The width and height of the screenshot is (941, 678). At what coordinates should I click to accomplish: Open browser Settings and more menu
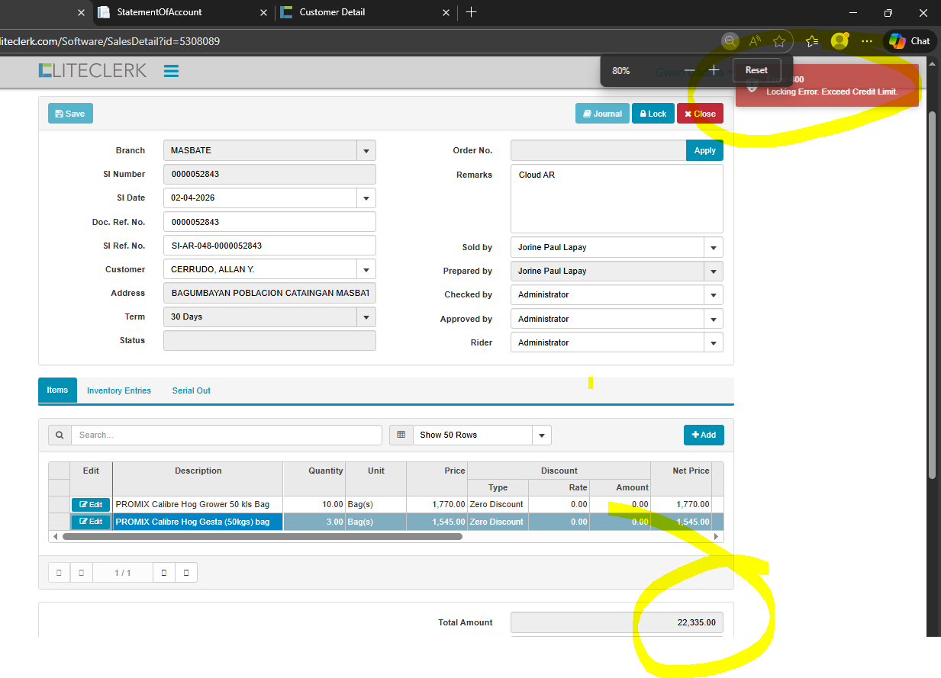point(867,41)
